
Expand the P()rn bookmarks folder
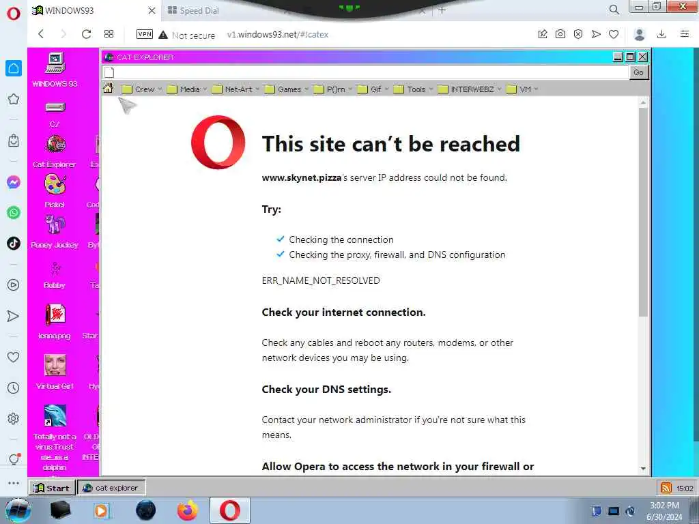pyautogui.click(x=333, y=89)
